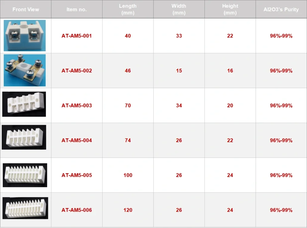Click the AT-AM5-001 product thumbnail image
307x228 pixels.
pos(25,36)
